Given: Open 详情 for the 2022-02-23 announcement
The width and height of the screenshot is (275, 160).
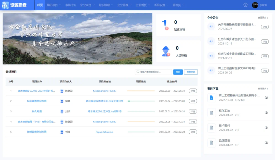Looking at the screenshot, I should 265,27.
